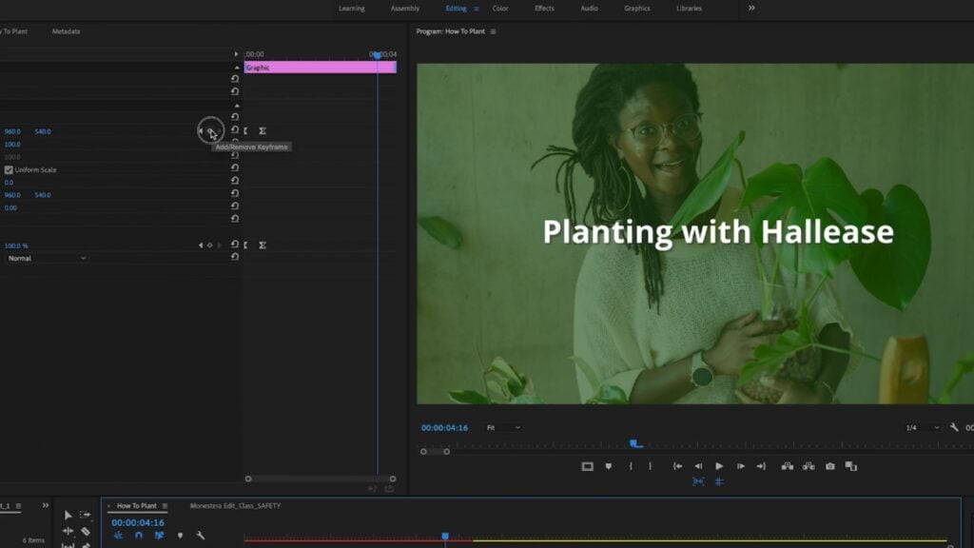Screen dimensions: 974x548
Task: Toggle the Snap magnet in the timeline
Action: click(x=139, y=536)
